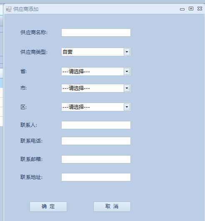Maximize the 供应商添加 window
The height and width of the screenshot is (221, 205).
(x=191, y=9)
